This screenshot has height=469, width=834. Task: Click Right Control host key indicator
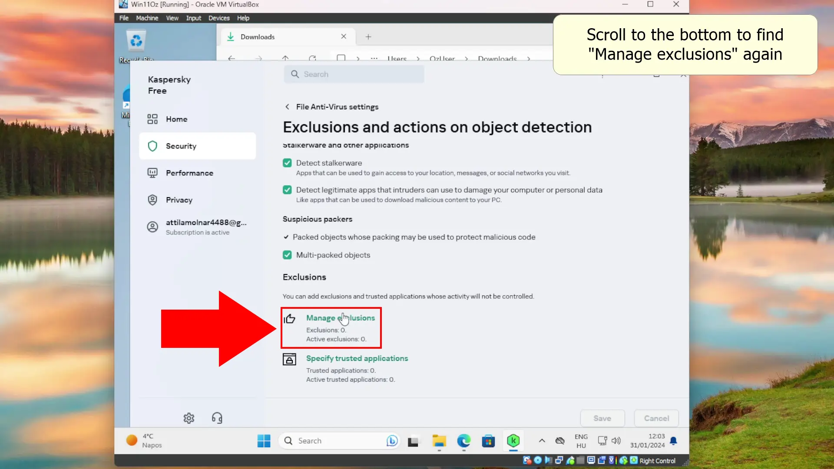pos(657,461)
